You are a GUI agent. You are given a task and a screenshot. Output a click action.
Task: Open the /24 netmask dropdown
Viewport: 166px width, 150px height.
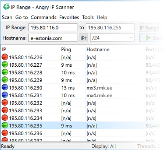pyautogui.click(x=112, y=38)
